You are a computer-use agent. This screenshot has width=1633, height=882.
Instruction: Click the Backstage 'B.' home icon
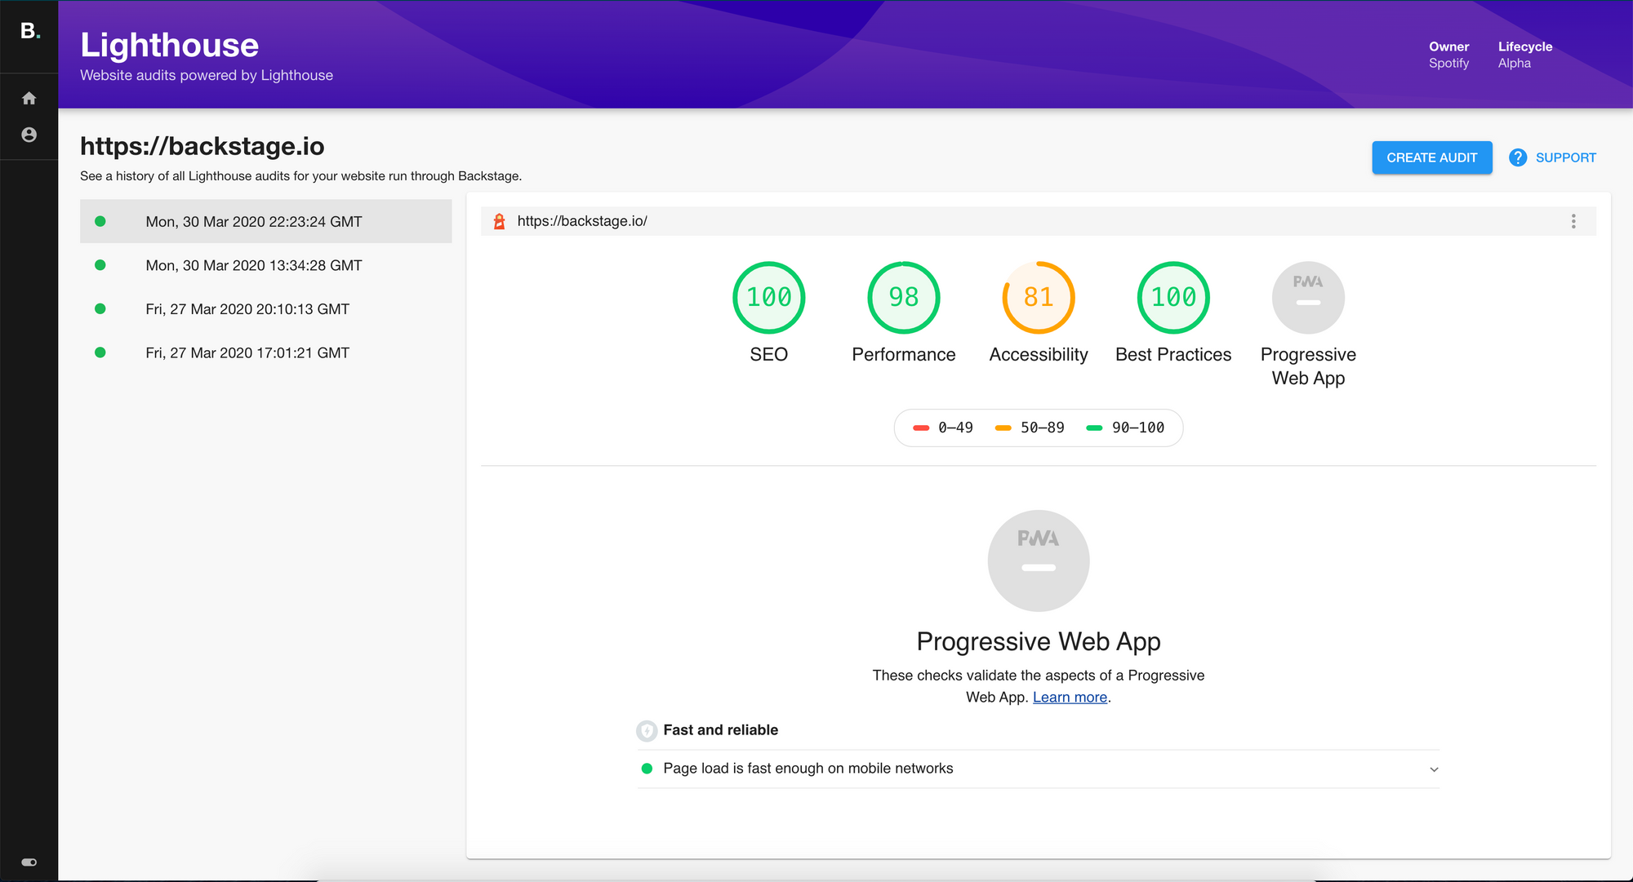pos(29,30)
